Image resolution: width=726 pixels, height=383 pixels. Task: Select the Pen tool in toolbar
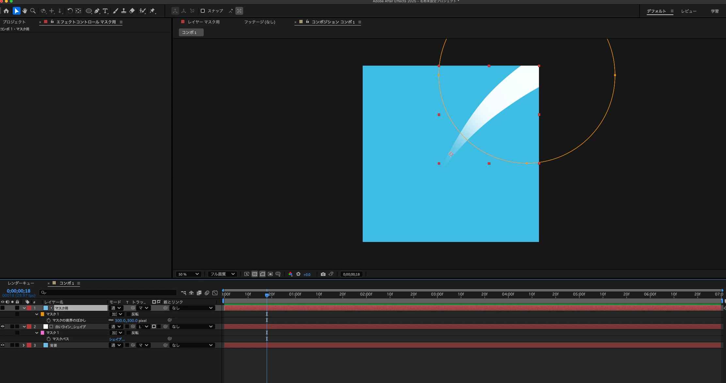point(97,11)
